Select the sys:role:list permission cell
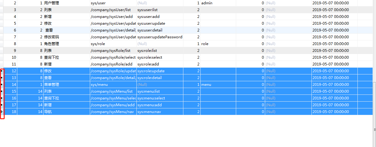The image size is (376, 147). (160, 51)
